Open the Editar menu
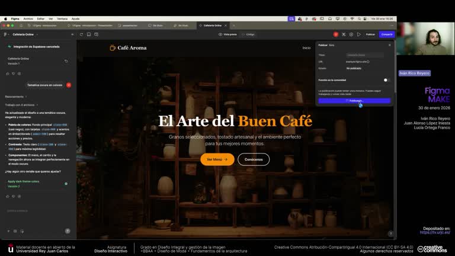This screenshot has width=455, height=256. pos(41,18)
